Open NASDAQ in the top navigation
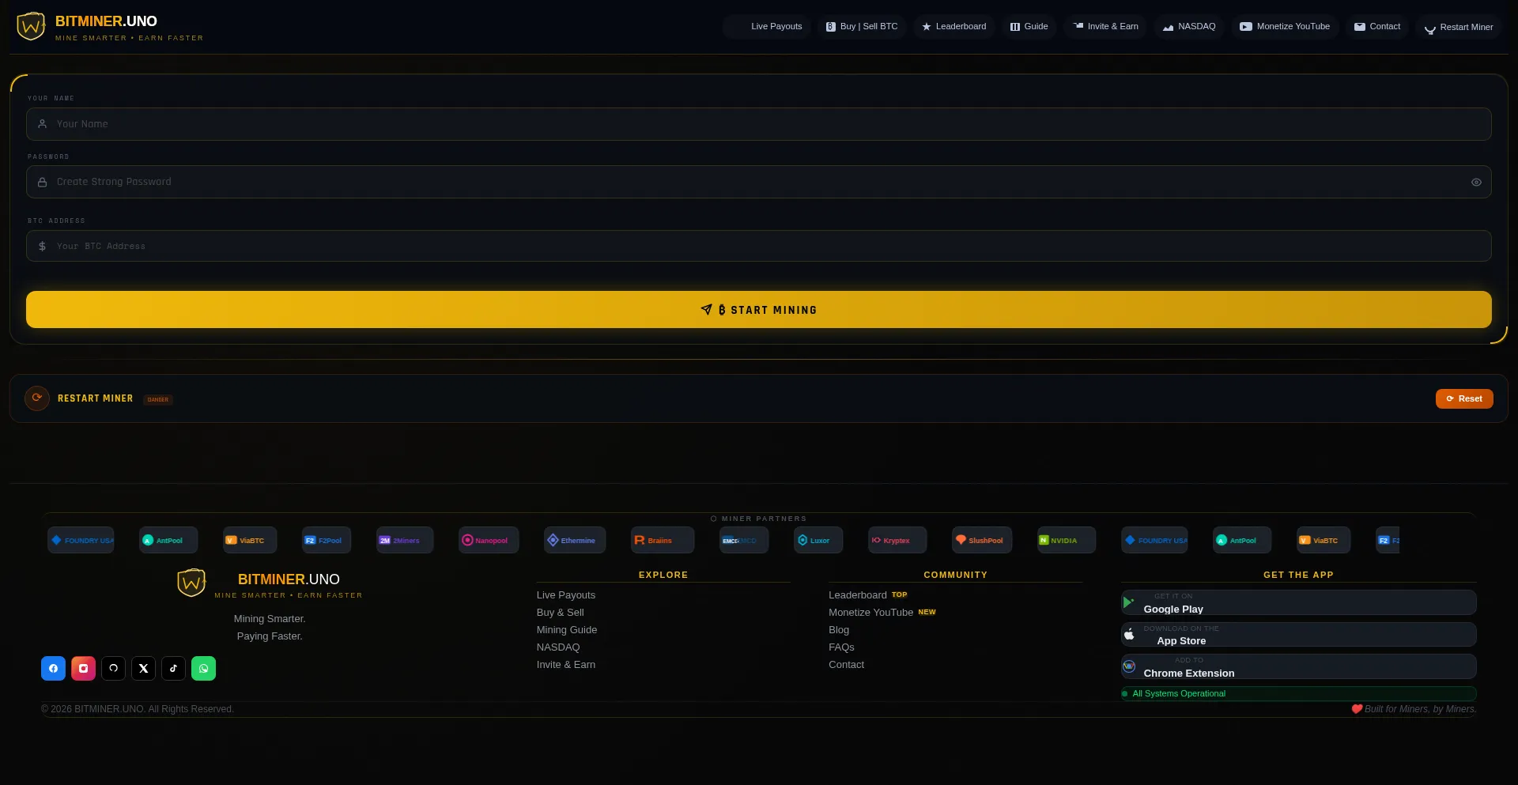Viewport: 1518px width, 785px height. pyautogui.click(x=1189, y=27)
